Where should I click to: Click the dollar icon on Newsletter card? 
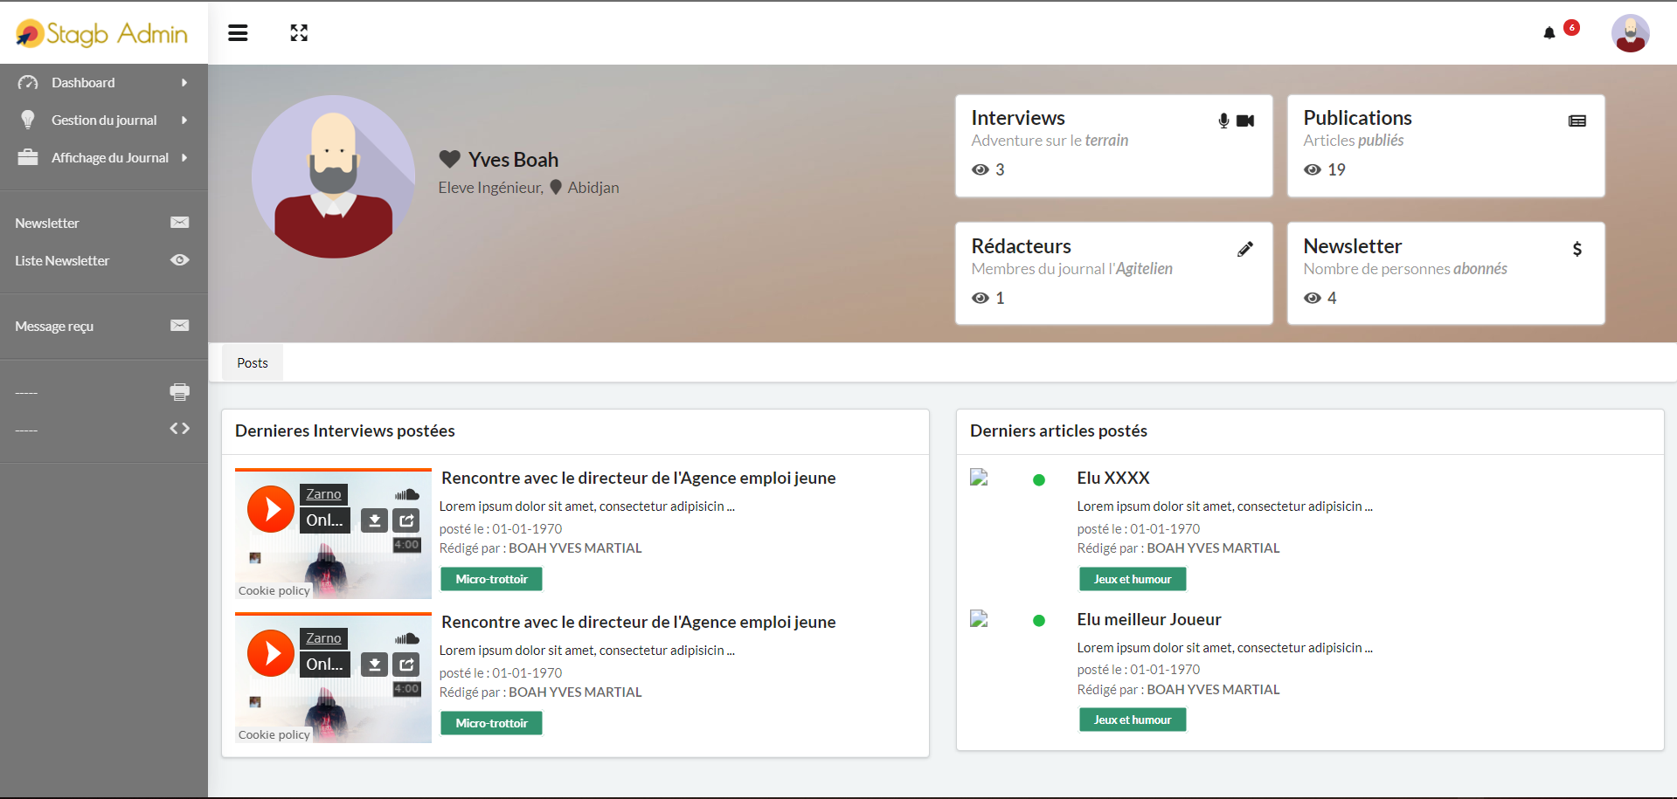(1577, 249)
